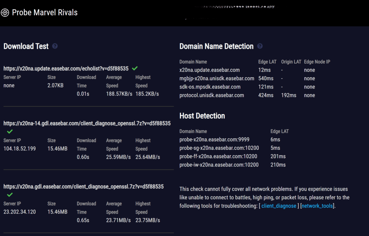Click the 0.01s download time value
The width and height of the screenshot is (369, 236).
[83, 94]
